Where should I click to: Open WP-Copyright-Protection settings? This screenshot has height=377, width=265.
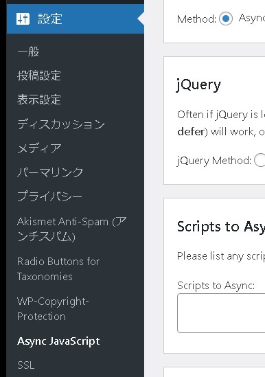tap(53, 309)
